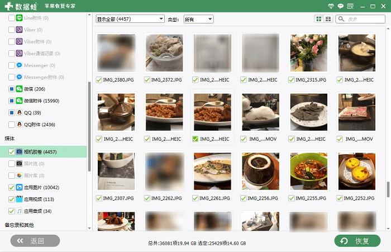The width and height of the screenshot is (391, 252).
Task: Click the app audio (34) music note icon
Action: point(19,211)
